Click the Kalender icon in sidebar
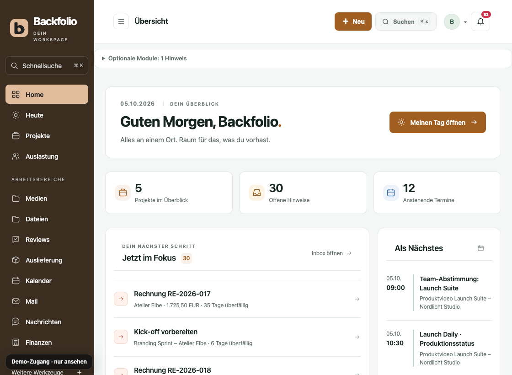The image size is (512, 375). [16, 281]
